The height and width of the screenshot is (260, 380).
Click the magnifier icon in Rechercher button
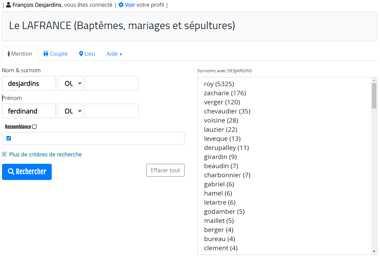[x=11, y=172]
